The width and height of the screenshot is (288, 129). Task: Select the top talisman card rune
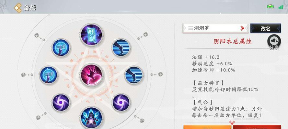point(91,35)
